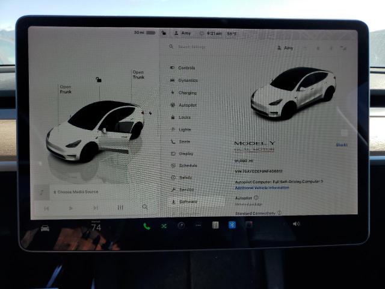Open the red app icon in the bottom bar
The height and width of the screenshot is (289, 385).
[x=248, y=225]
